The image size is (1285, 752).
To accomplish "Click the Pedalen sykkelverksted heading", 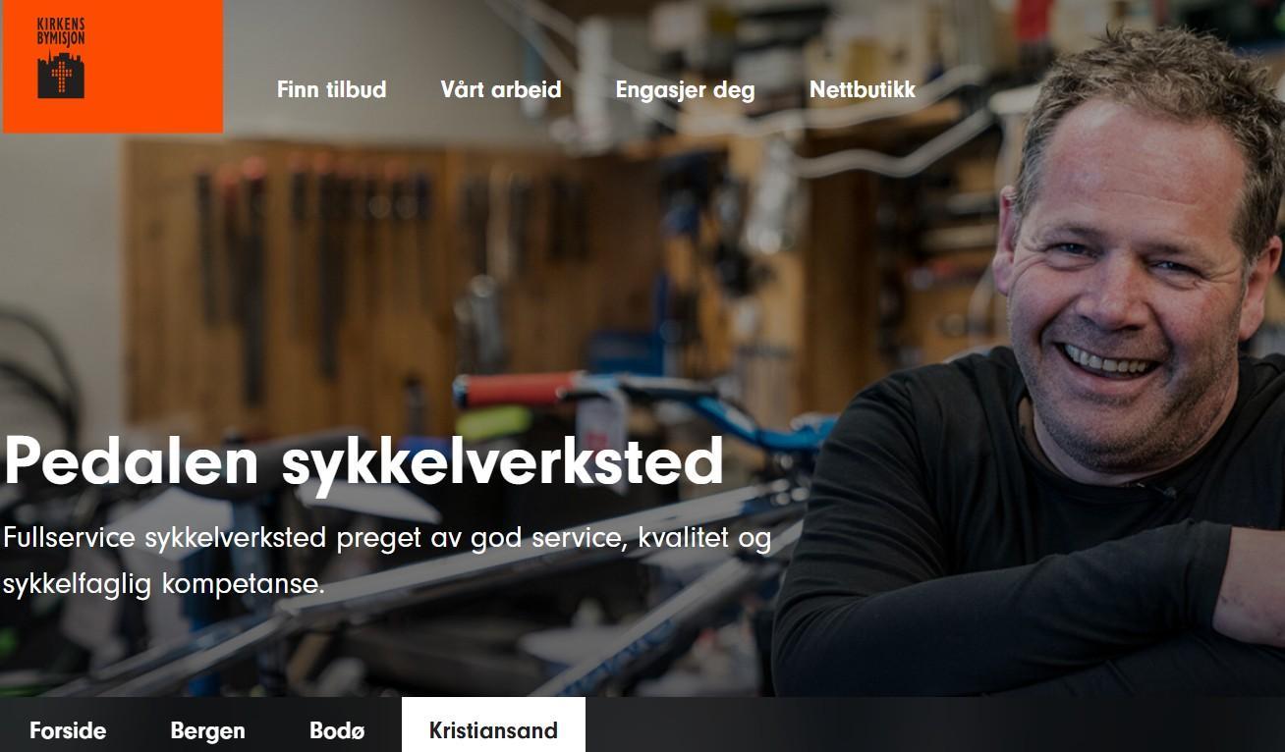I will pos(364,461).
